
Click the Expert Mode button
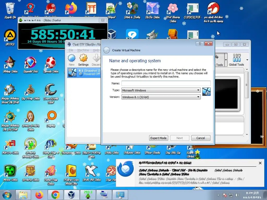point(159,138)
